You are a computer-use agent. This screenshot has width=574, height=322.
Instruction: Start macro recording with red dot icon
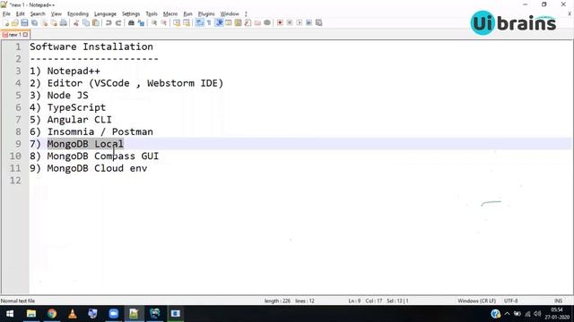[280, 22]
